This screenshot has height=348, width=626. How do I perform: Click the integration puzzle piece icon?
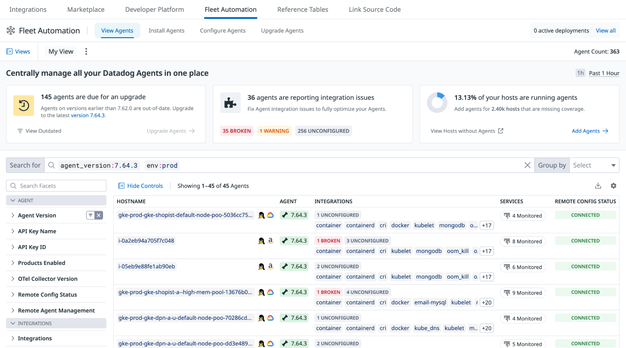(x=230, y=103)
